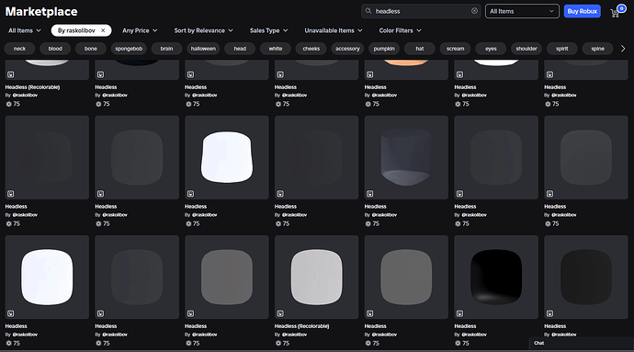Choose the pumpkin tag chip
This screenshot has width=634, height=352.
(384, 49)
